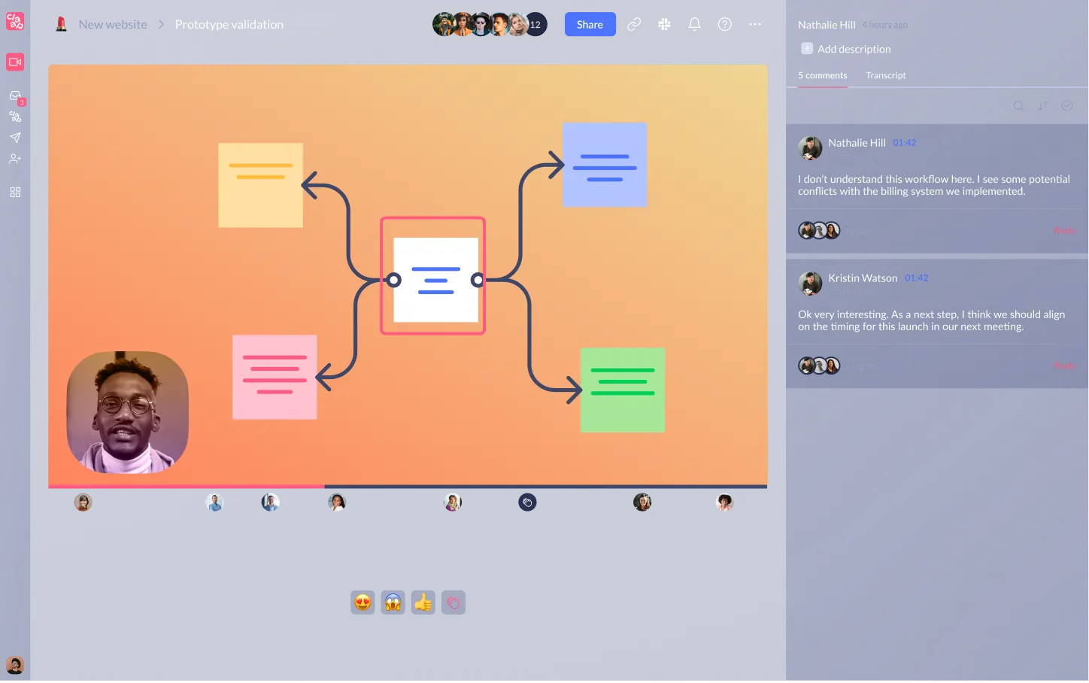The image size is (1089, 683).
Task: Switch to the Transcript tab
Action: point(885,75)
